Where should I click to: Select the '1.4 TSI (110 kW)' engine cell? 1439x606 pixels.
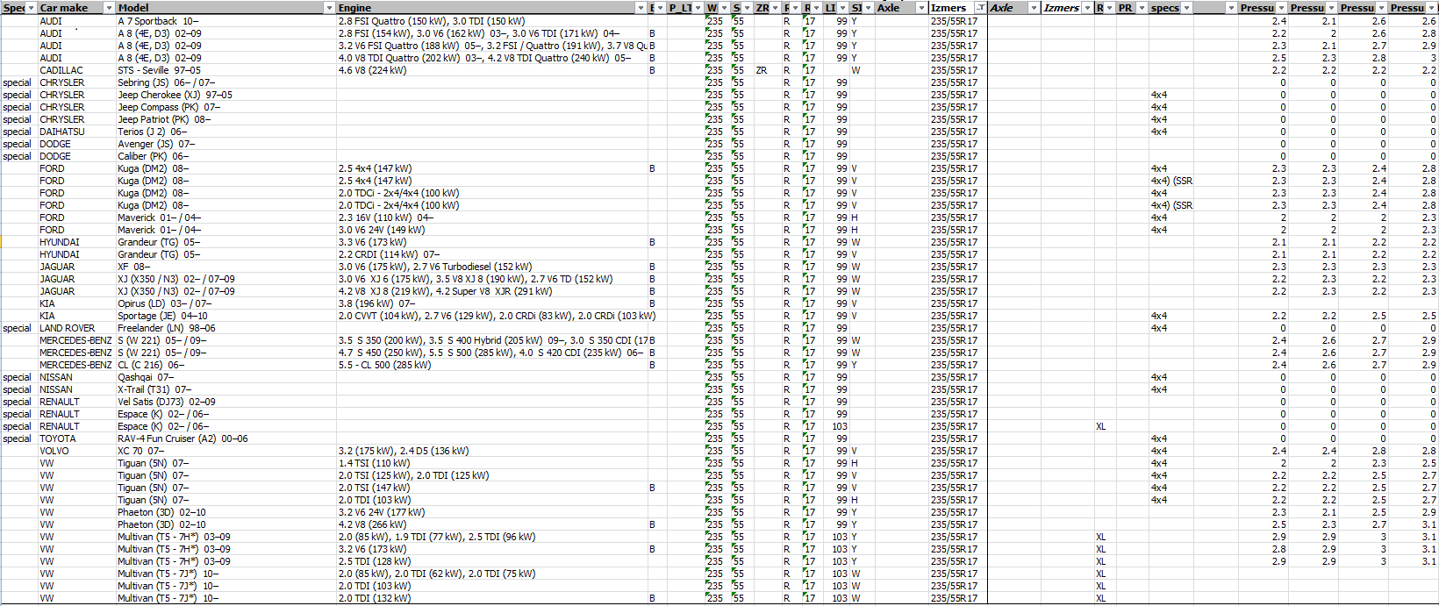pyautogui.click(x=491, y=463)
